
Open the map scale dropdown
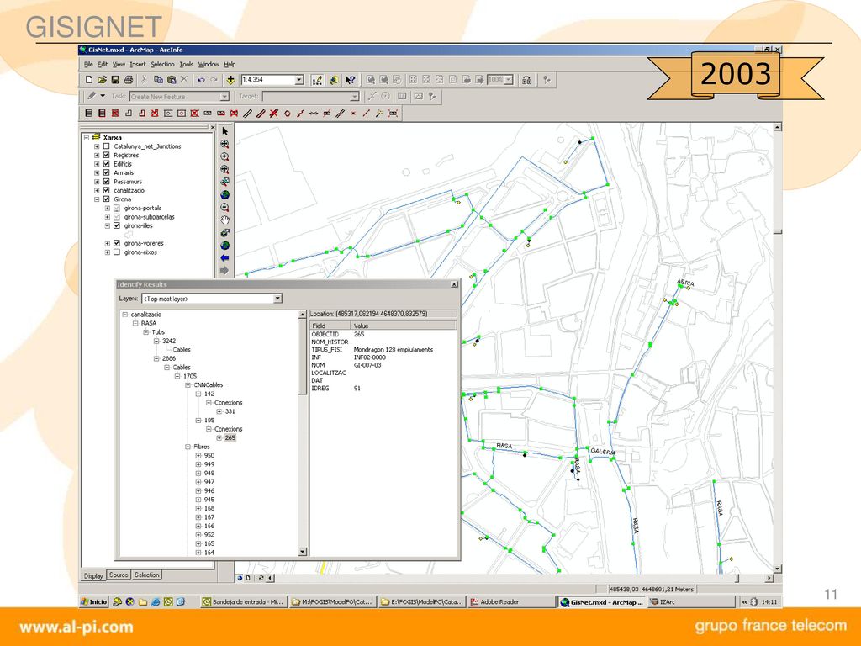tap(299, 80)
